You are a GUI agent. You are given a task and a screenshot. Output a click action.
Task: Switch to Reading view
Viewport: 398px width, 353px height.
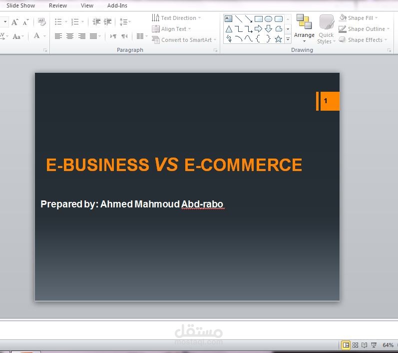[x=364, y=345]
